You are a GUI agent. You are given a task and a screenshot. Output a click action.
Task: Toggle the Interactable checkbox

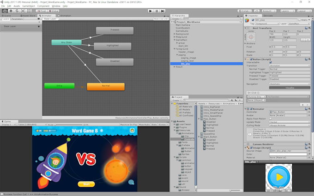tap(270, 62)
